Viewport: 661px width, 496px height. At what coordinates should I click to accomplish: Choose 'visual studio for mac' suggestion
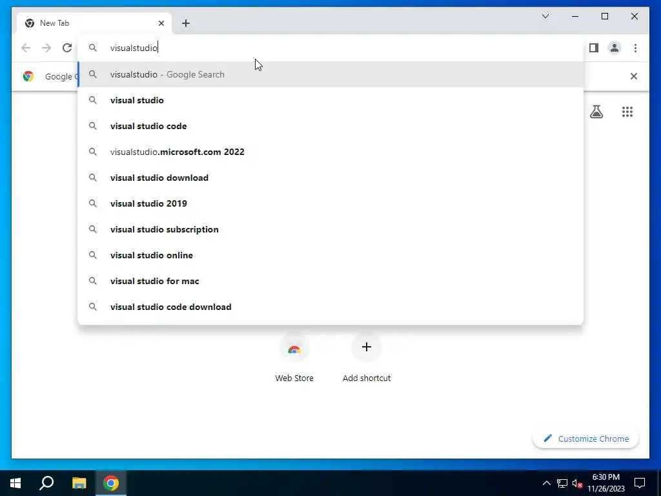(x=331, y=281)
